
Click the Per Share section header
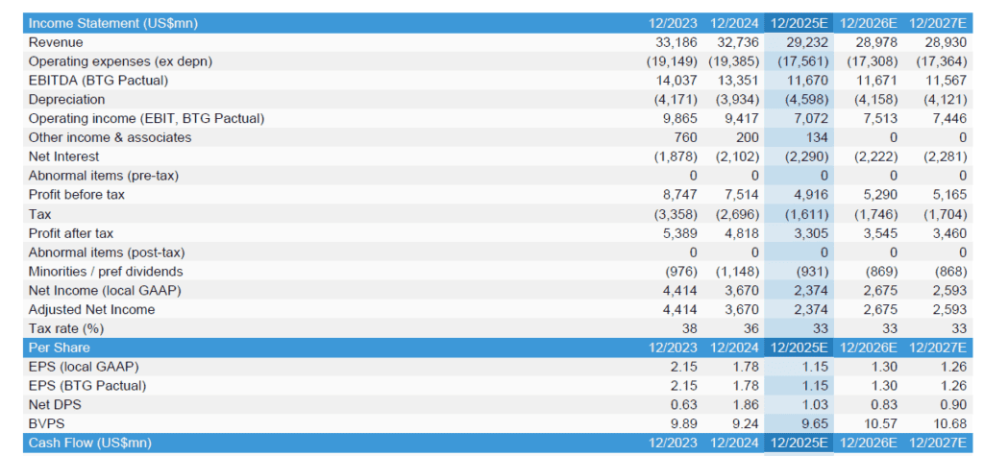pos(60,348)
